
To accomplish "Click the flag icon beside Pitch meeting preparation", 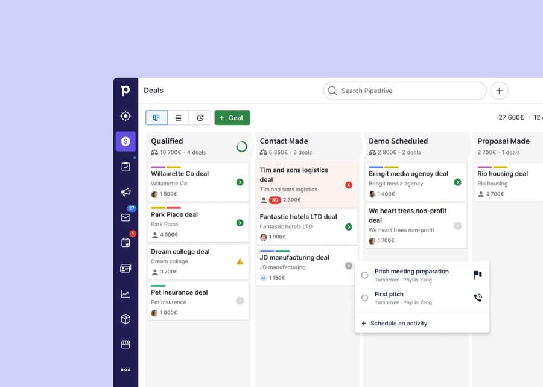I will coord(478,275).
